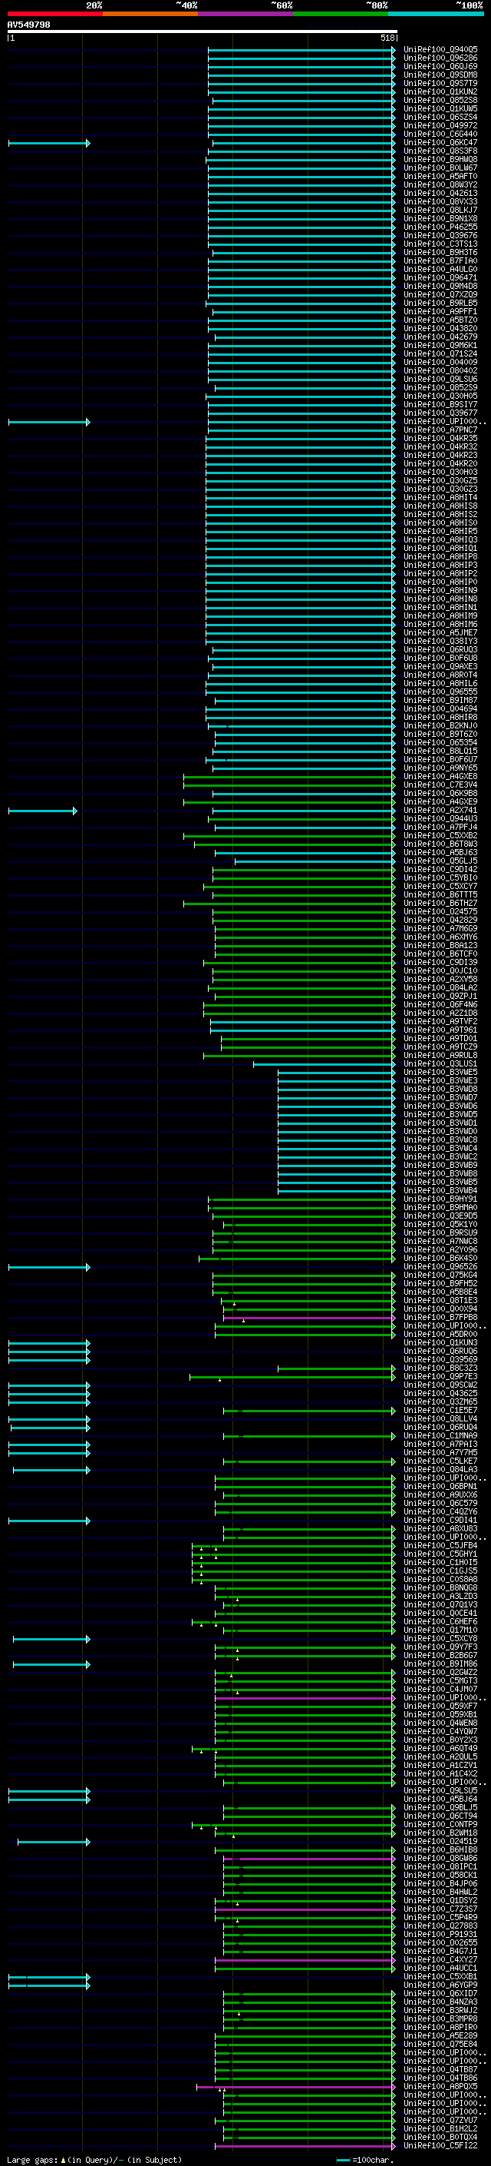This screenshot has width=491, height=2166.
Task: Select hit UniRef100_A9T961
Action: click(440, 1030)
